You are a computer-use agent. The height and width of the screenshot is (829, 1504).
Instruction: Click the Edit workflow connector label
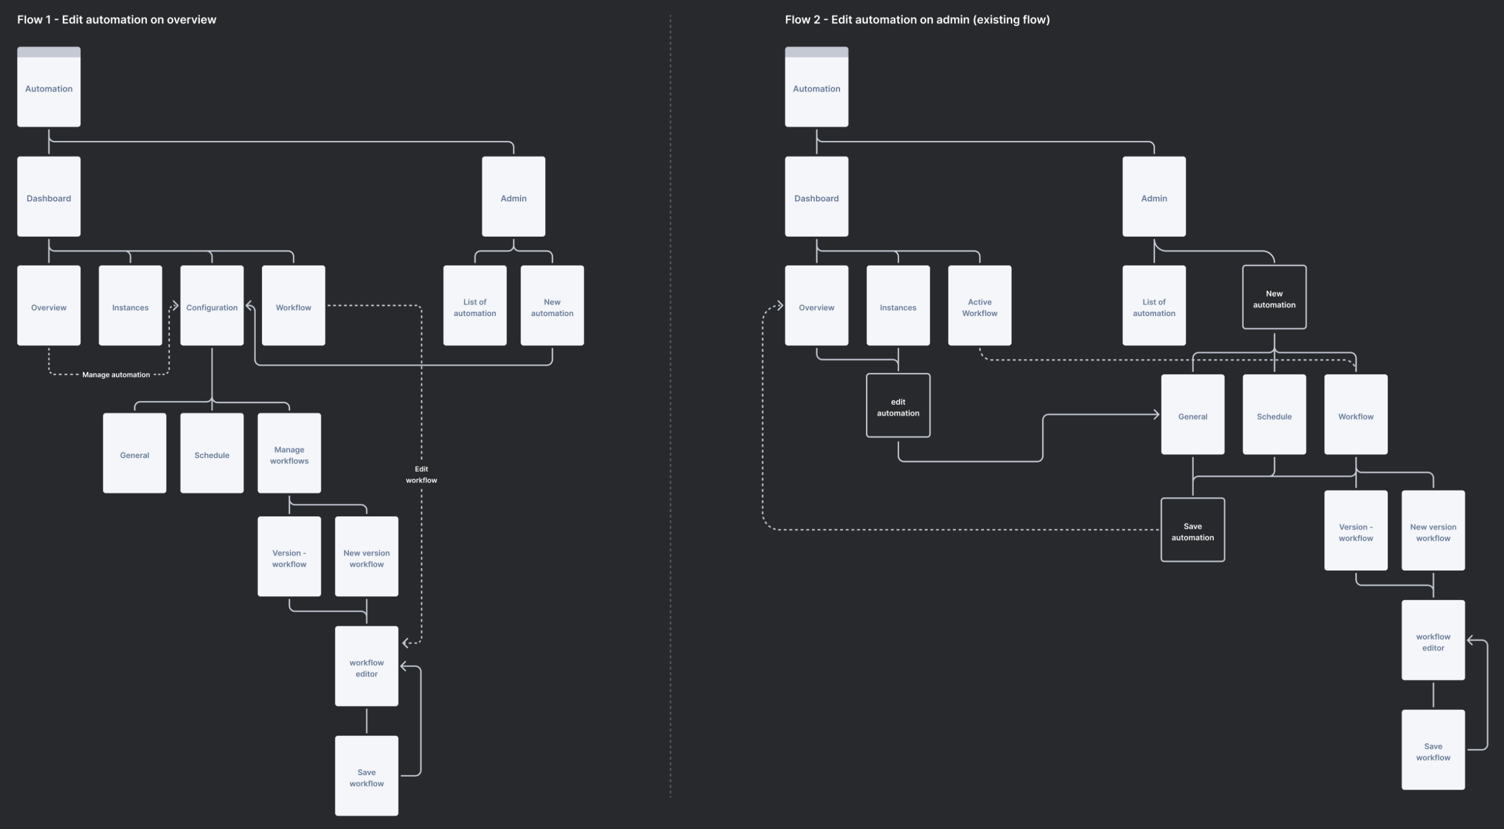(x=421, y=475)
